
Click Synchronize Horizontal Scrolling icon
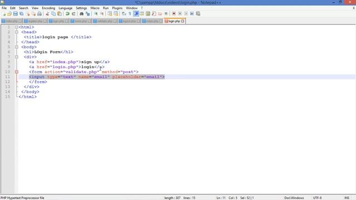116,14
